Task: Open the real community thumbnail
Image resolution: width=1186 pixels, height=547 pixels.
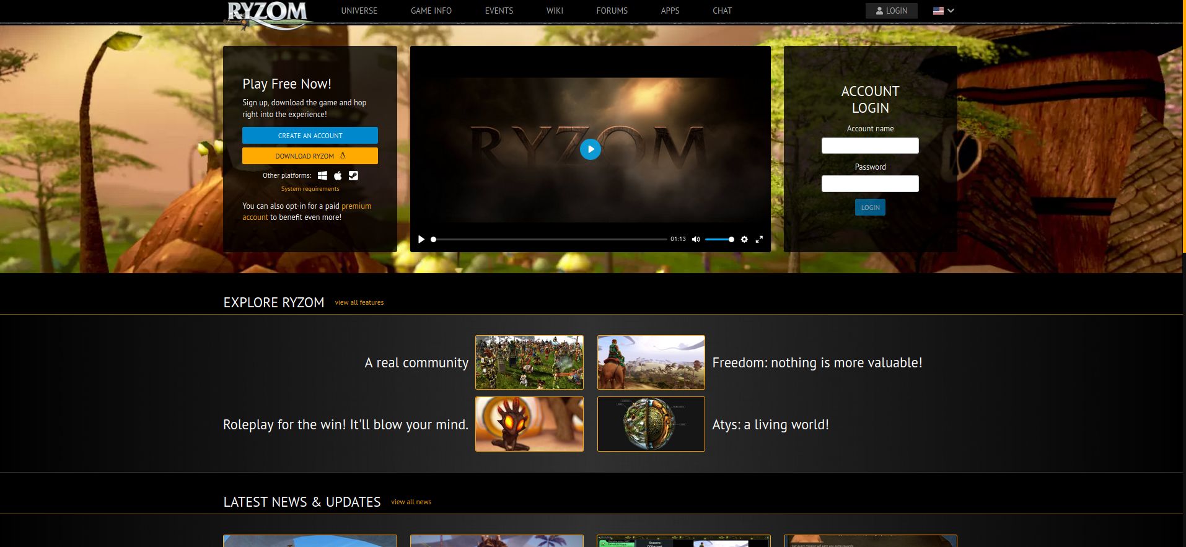Action: tap(529, 362)
